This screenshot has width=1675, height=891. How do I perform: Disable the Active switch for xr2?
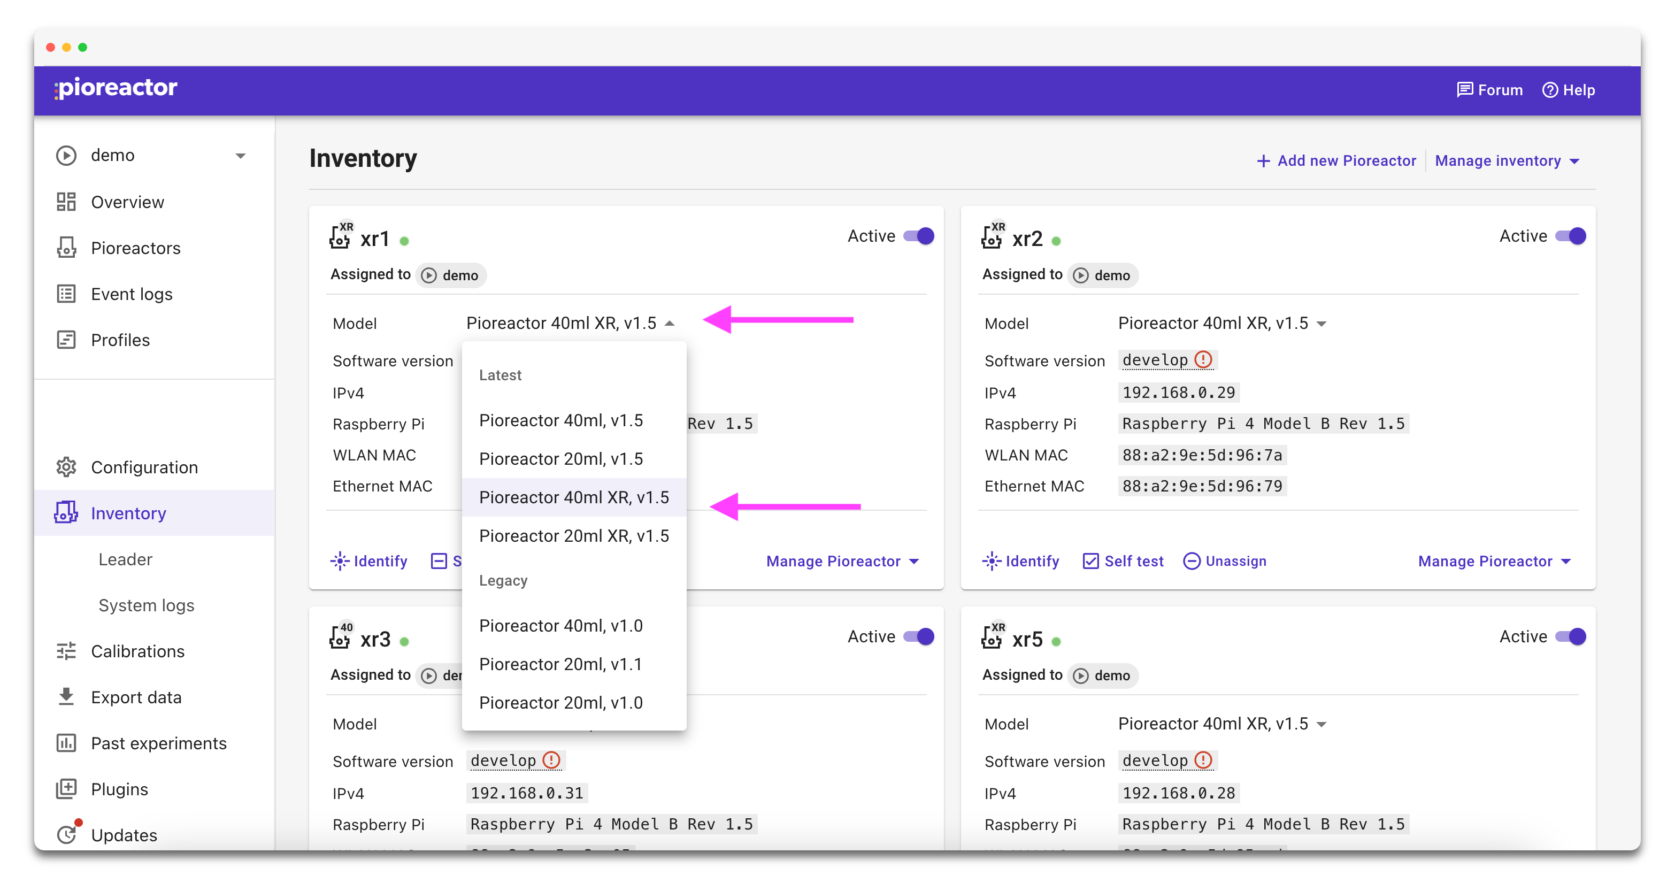1570,236
